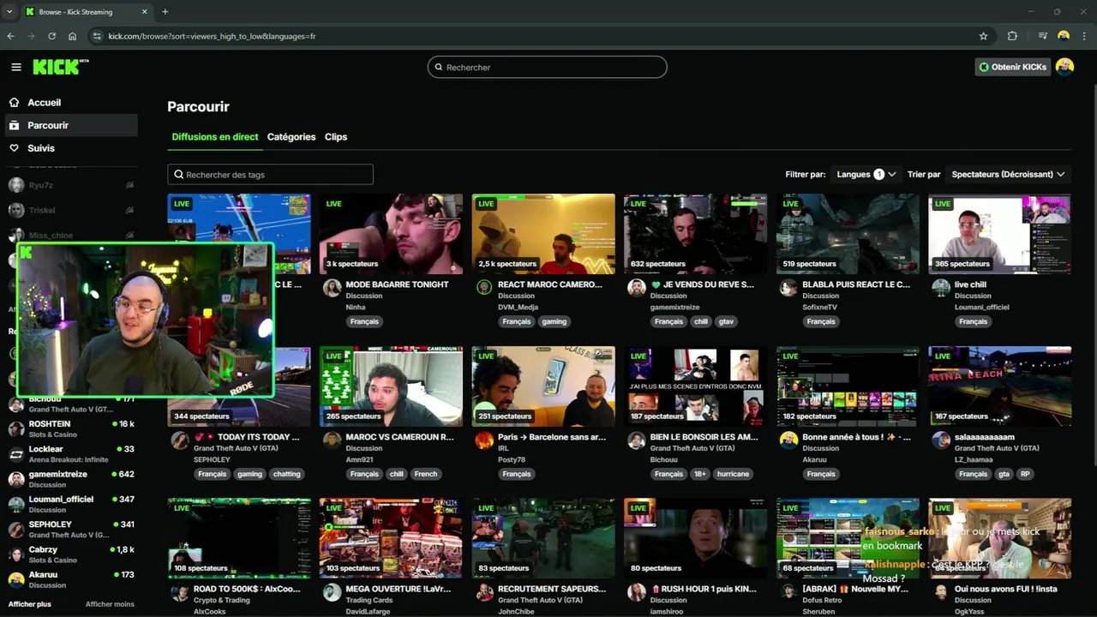Toggle offline indicator next to Miss_chloe
Viewport: 1097px width, 617px height.
[x=129, y=235]
